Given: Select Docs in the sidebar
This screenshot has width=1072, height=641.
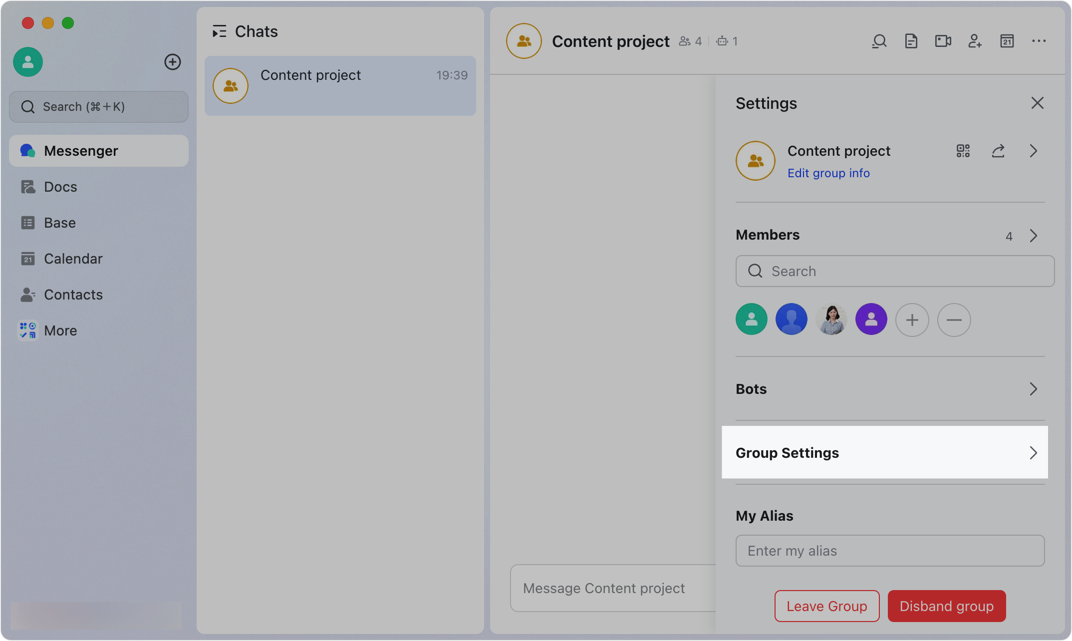Looking at the screenshot, I should [60, 187].
